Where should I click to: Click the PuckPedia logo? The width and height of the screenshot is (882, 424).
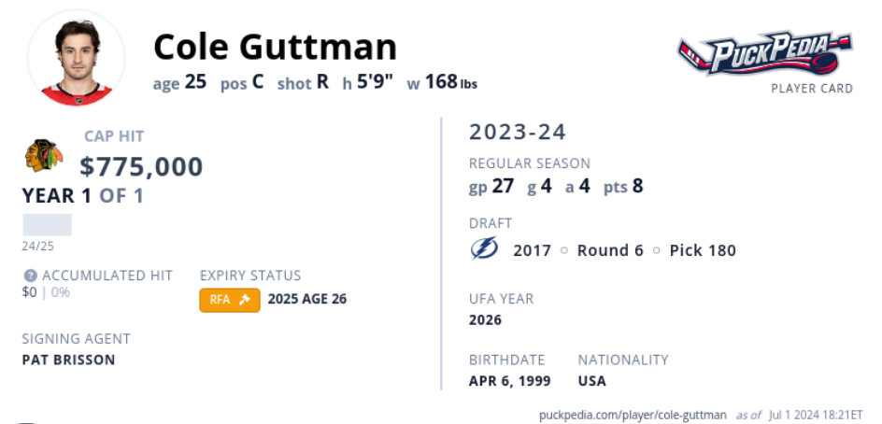pos(765,53)
